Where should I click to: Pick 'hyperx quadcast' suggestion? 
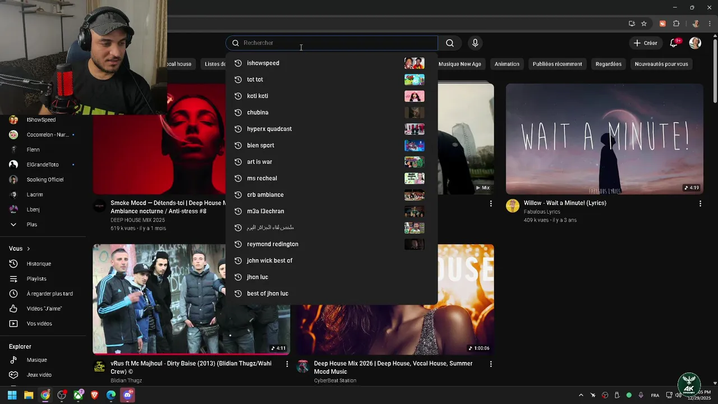click(332, 129)
